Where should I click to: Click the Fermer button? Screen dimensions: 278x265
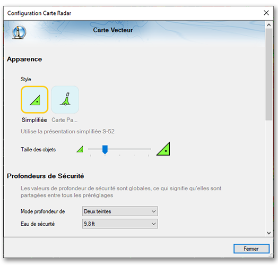(x=251, y=249)
